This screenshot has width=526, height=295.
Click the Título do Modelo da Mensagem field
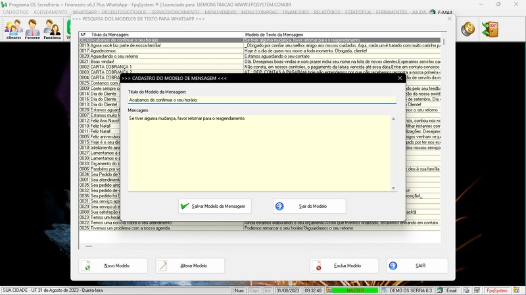pos(262,100)
